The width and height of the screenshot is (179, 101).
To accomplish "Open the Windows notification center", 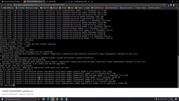I will 176,99.
